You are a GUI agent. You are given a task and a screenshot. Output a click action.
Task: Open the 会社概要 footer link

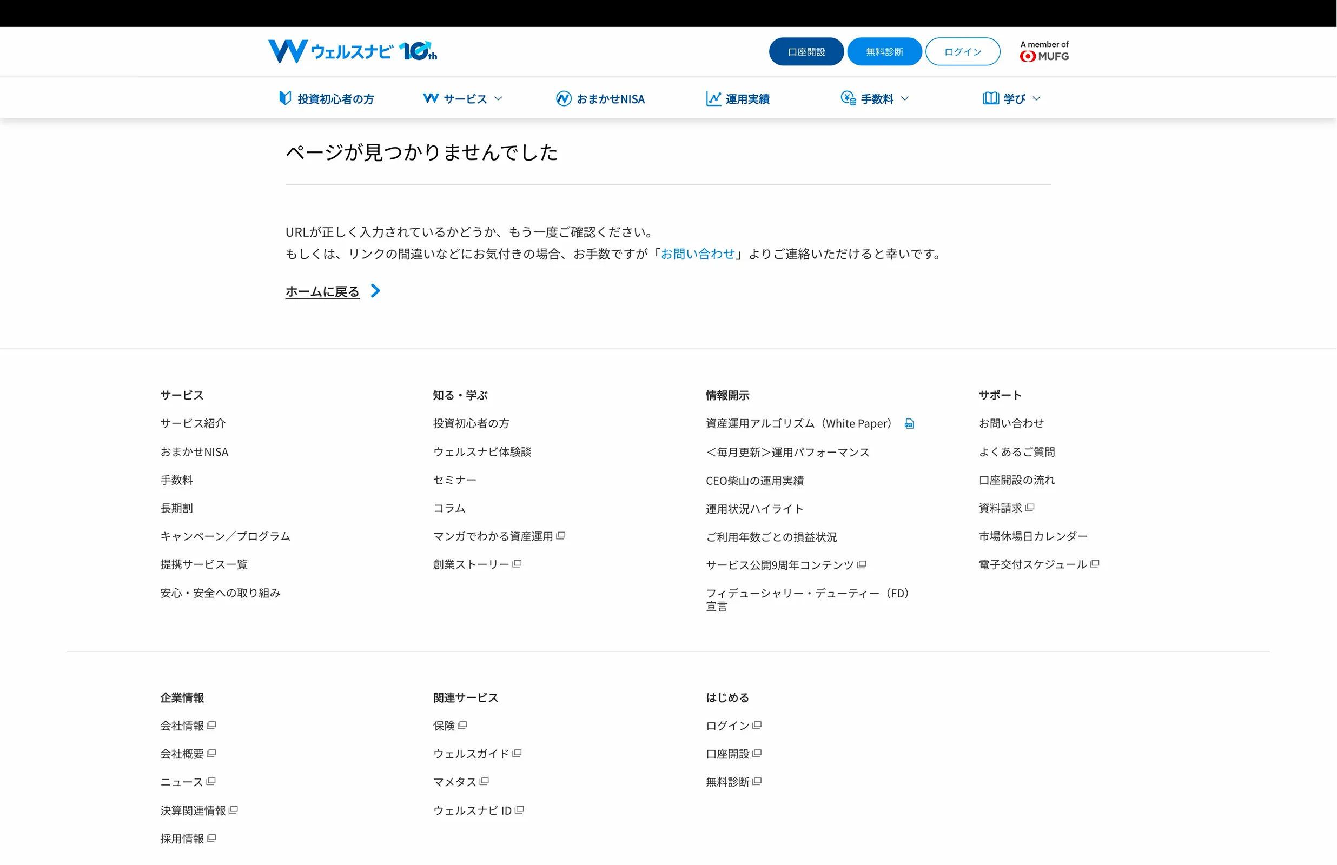point(182,754)
